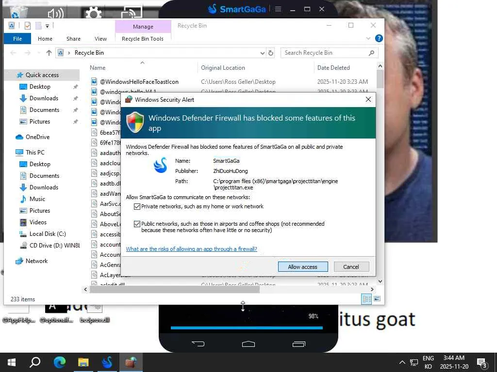Open pinned Downloads under Quick access
This screenshot has height=372, width=497.
44,98
